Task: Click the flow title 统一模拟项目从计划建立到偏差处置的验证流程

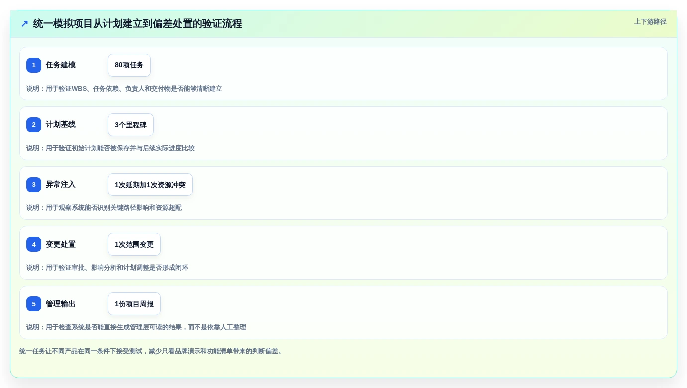Action: [x=138, y=23]
